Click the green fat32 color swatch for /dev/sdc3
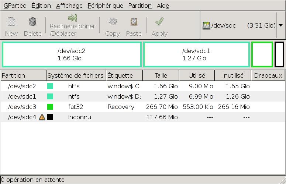 50,107
